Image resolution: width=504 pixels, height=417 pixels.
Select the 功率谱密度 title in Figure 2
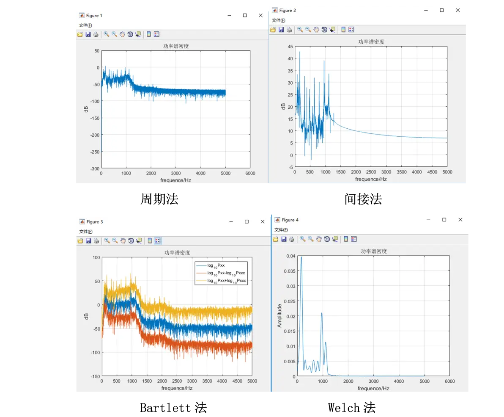[371, 42]
